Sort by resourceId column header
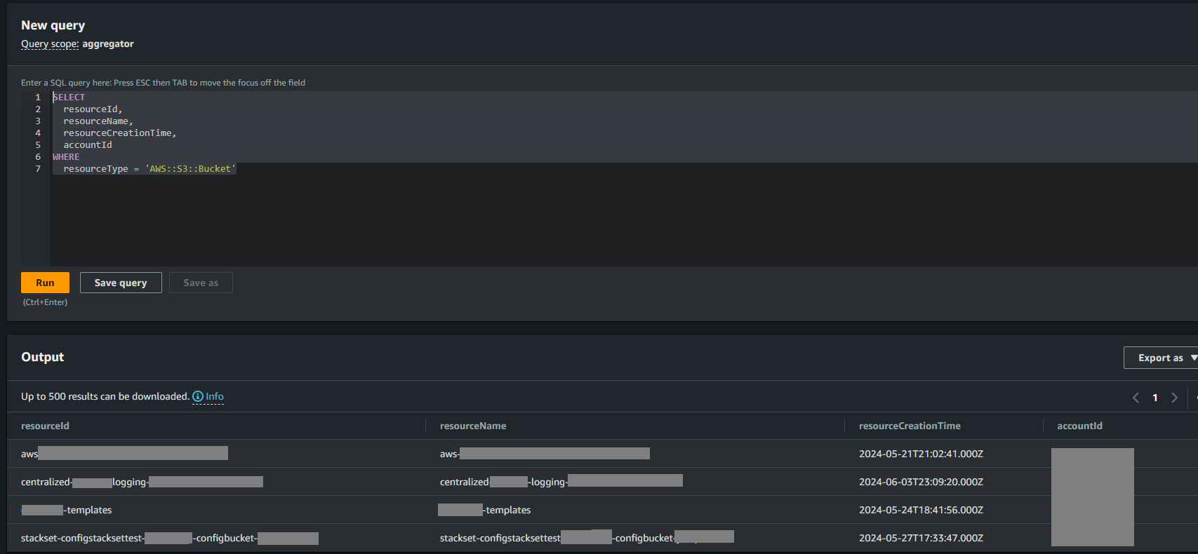 [x=46, y=426]
